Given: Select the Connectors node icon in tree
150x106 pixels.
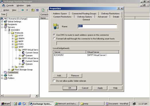Looking at the screenshot, I should pyautogui.click(x=5, y=72).
